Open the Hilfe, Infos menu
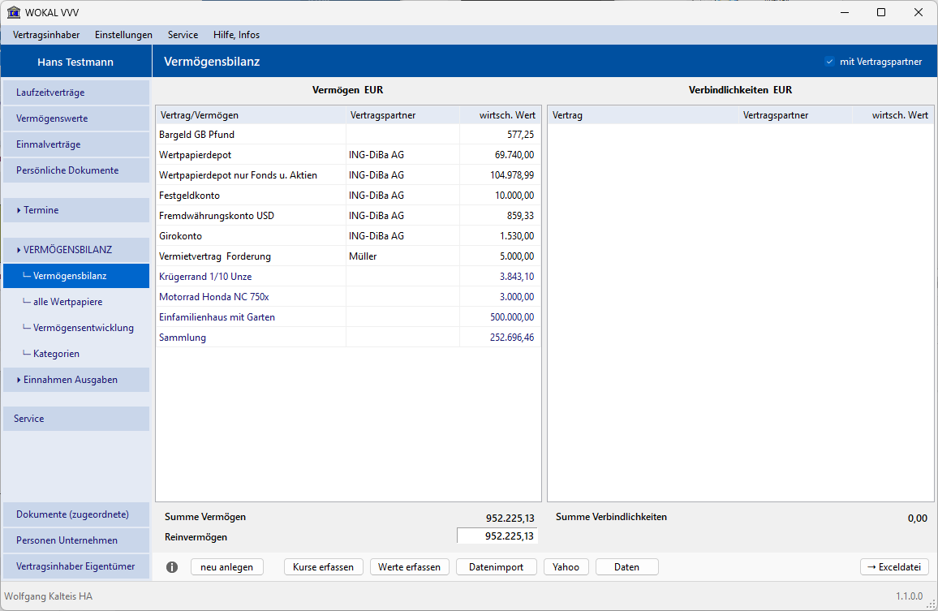This screenshot has width=938, height=611. 236,35
